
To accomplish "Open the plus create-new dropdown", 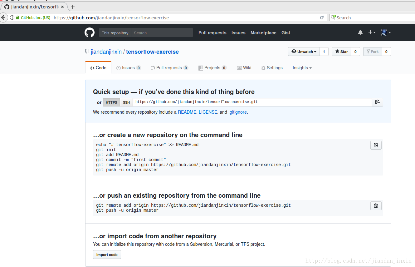I will (x=372, y=32).
